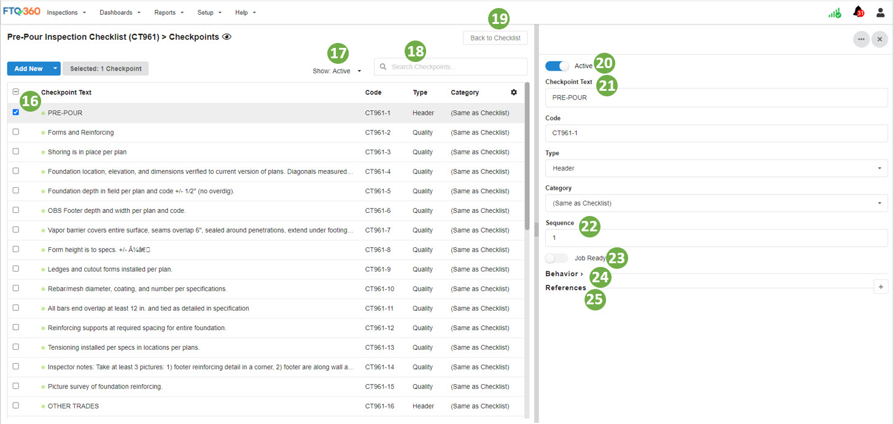The image size is (894, 424).
Task: Open the Type dropdown showing Header
Action: 715,168
